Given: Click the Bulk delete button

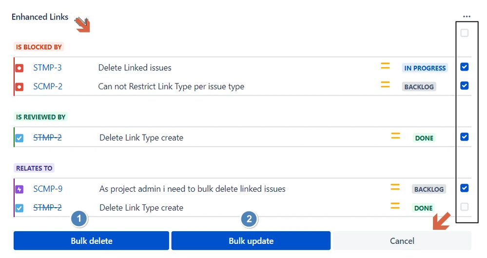Looking at the screenshot, I should [91, 241].
